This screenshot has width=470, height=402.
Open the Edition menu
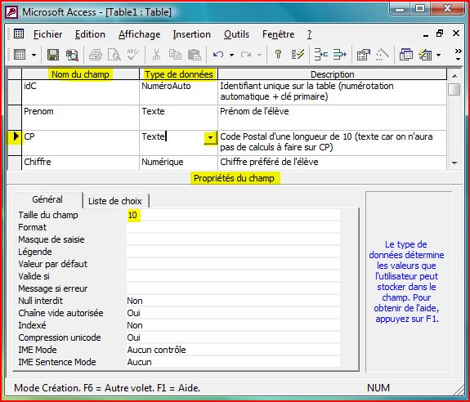[90, 34]
